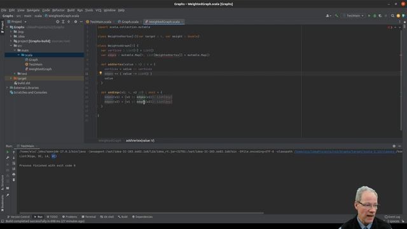Open sbt shell tool window button
This screenshot has width=407, height=229.
coord(107,217)
